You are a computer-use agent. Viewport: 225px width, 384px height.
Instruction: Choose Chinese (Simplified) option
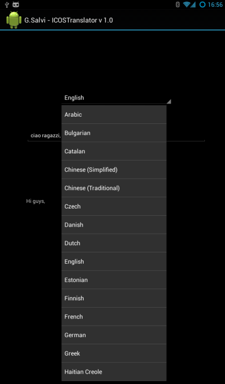click(x=114, y=170)
